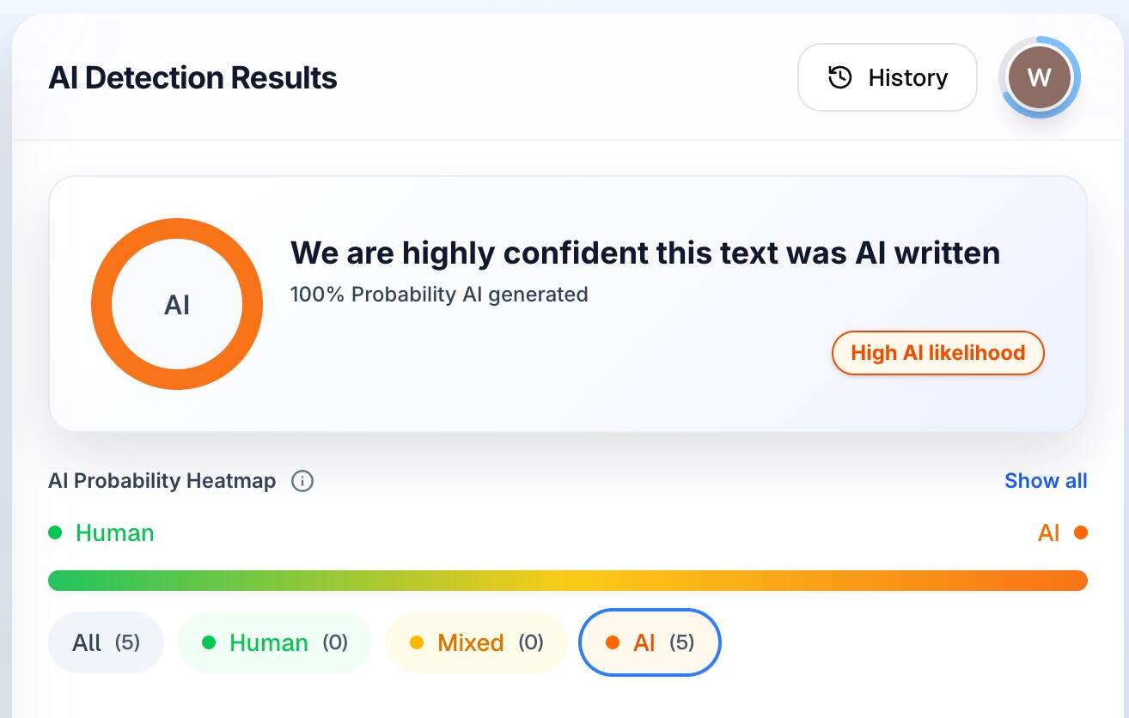Screen dimensions: 1129x718
Task: Switch to the All (5) filter tab
Action: [x=106, y=642]
